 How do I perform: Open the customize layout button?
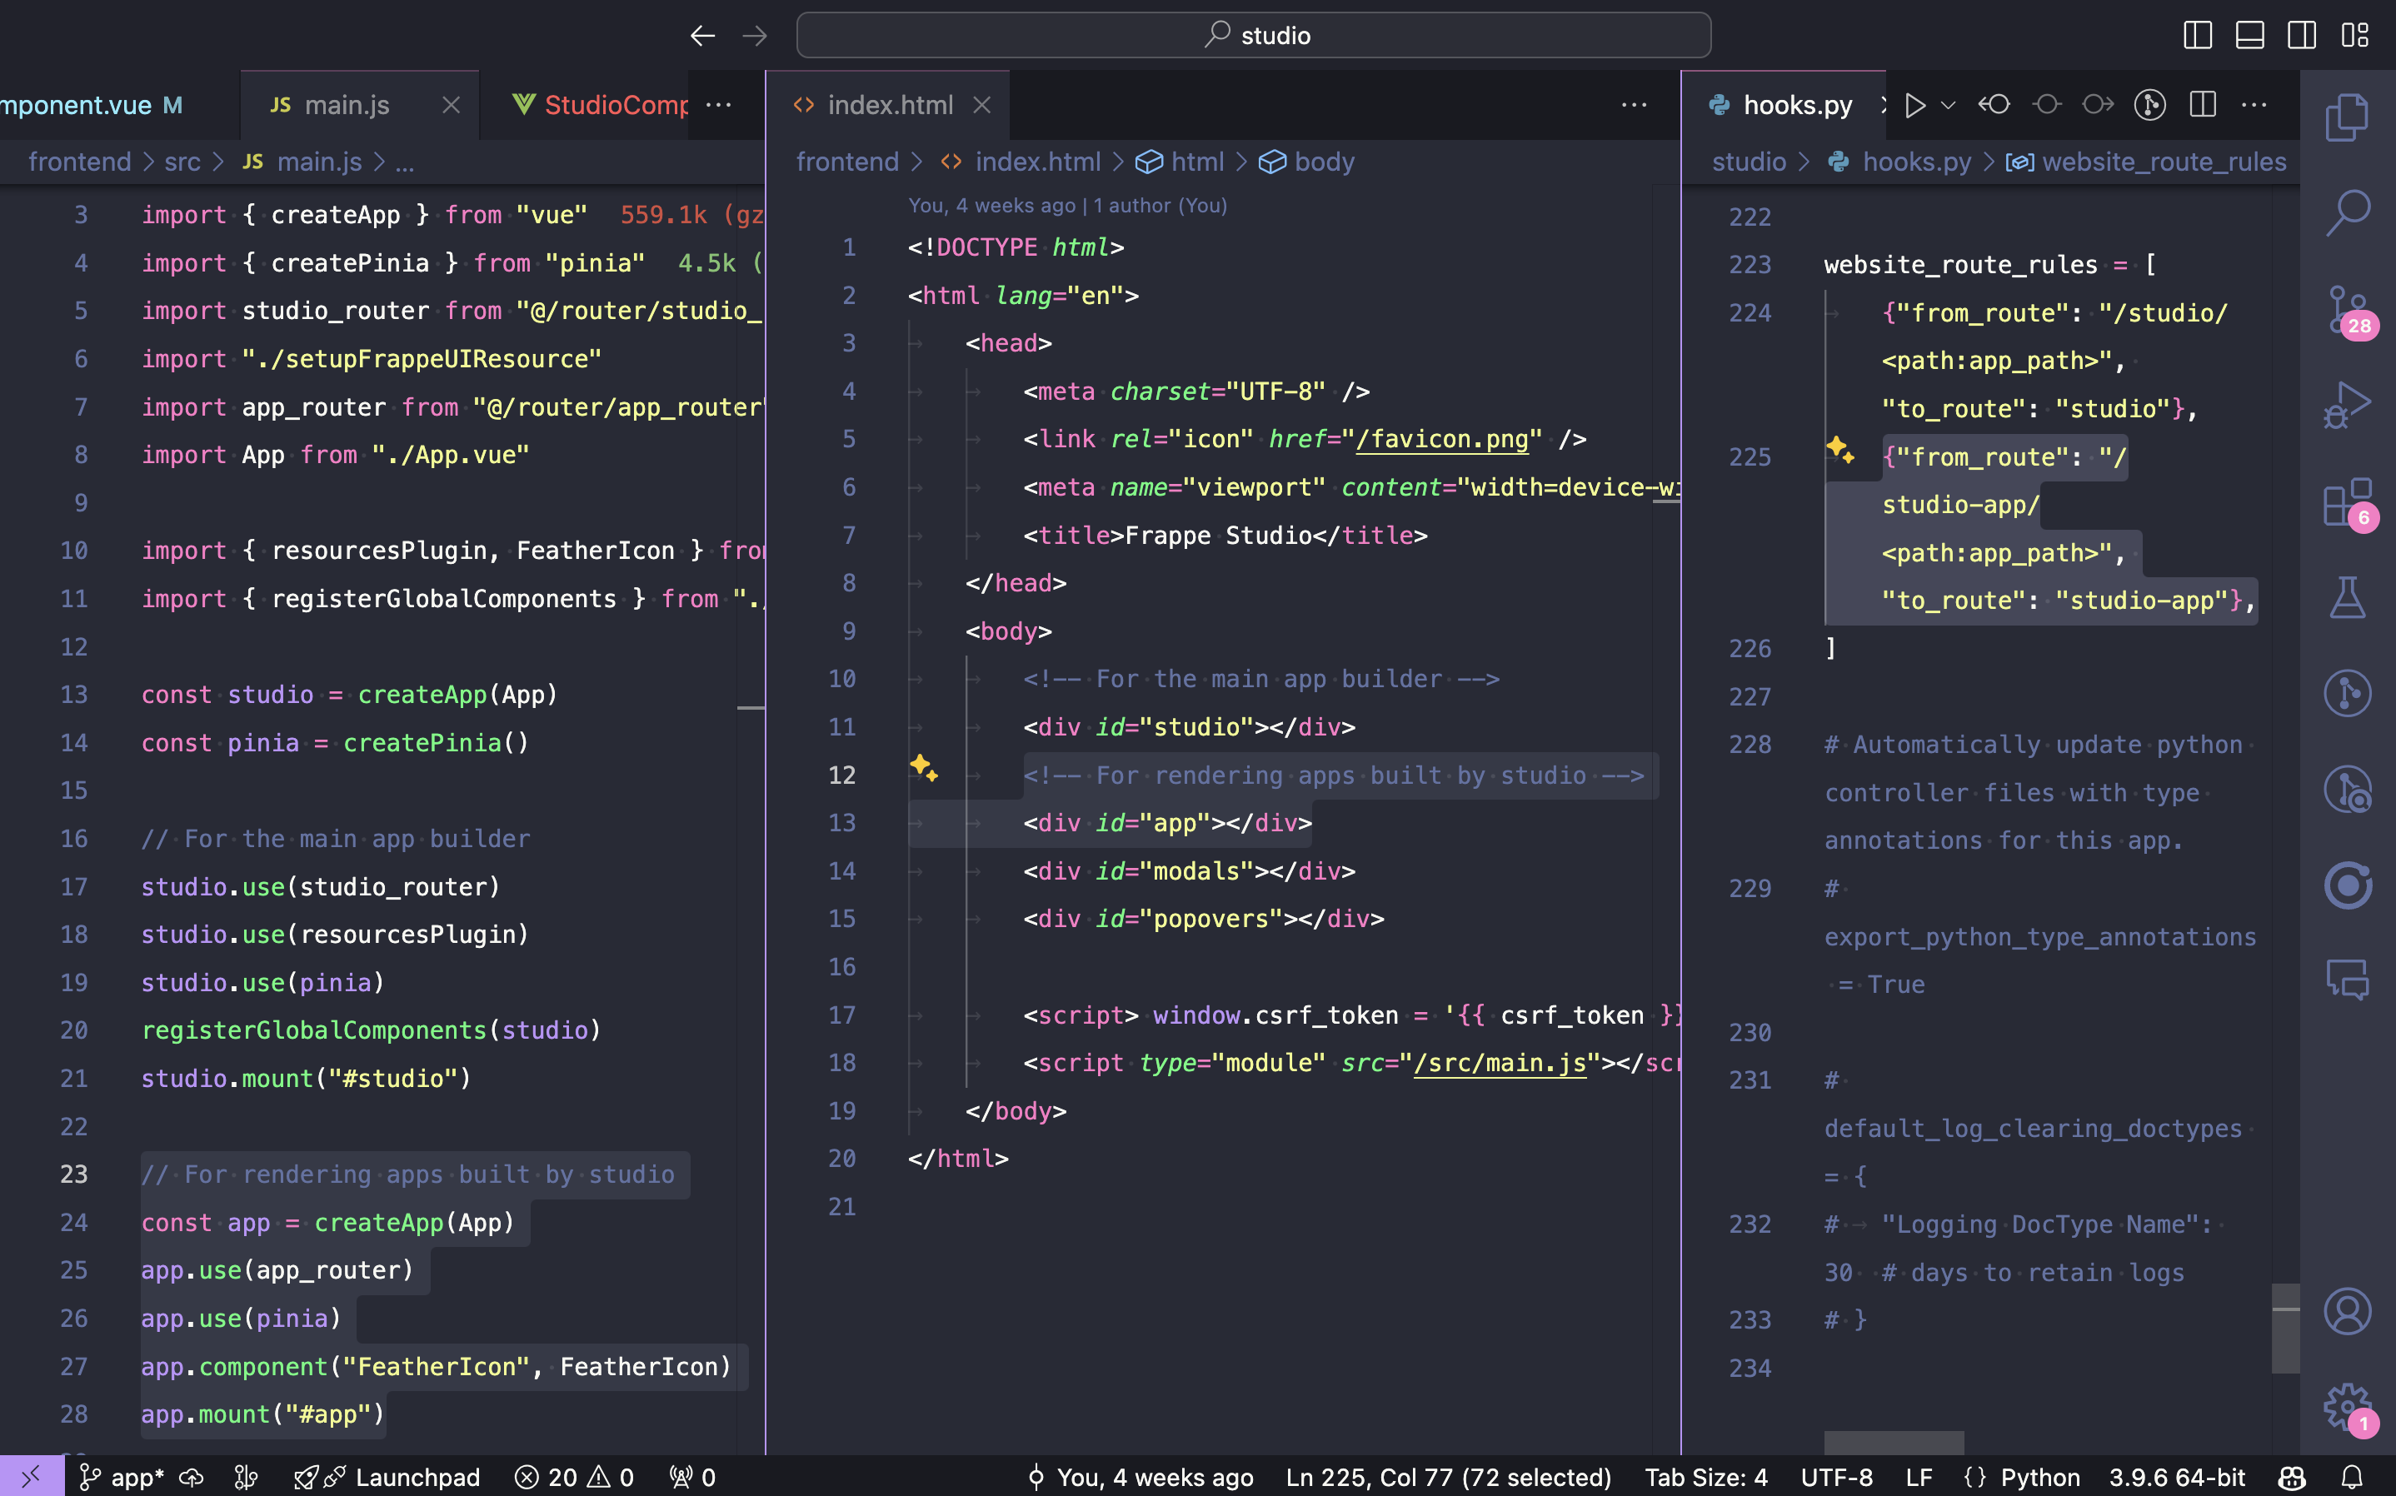[x=2354, y=36]
